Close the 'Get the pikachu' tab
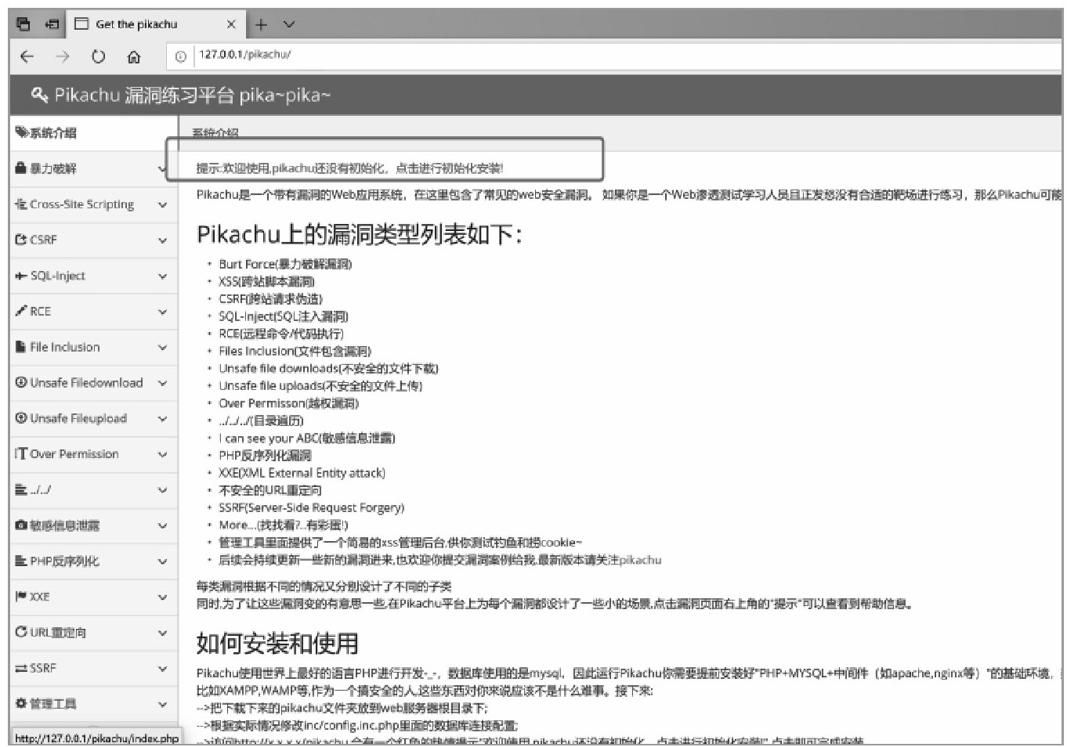The width and height of the screenshot is (1067, 747). 231,24
